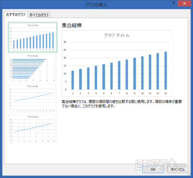
Task: Select the scatter chart thumbnail with markers
Action: pyautogui.click(x=33, y=129)
